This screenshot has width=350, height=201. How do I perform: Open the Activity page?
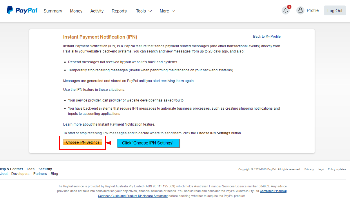click(97, 11)
